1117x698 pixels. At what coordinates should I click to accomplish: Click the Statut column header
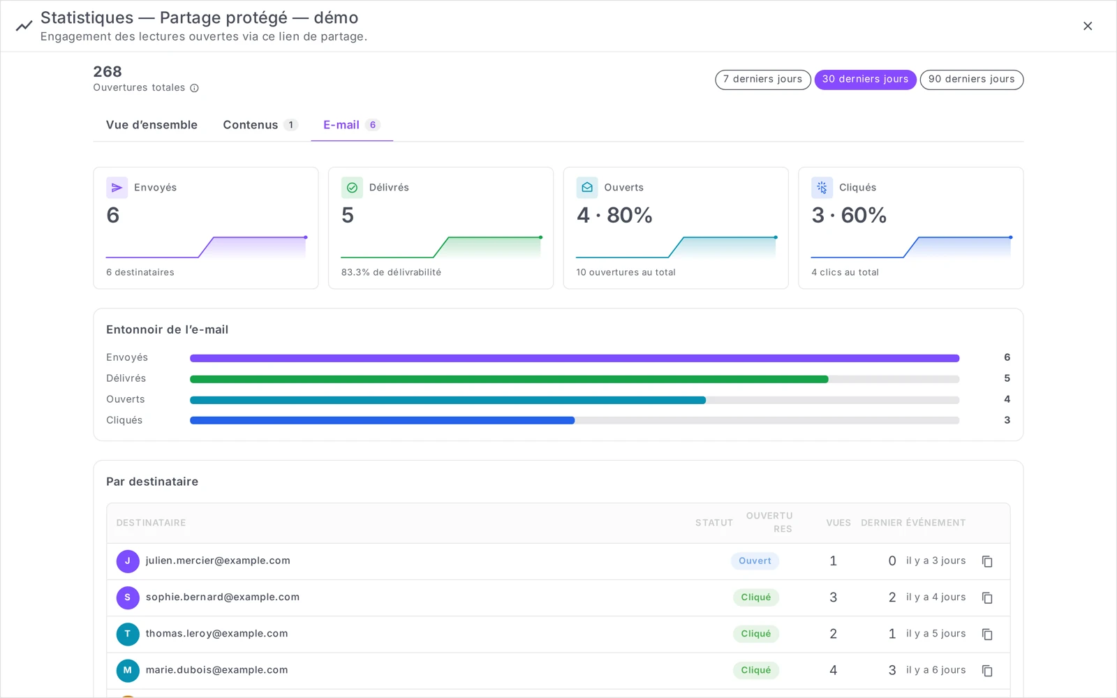point(714,523)
